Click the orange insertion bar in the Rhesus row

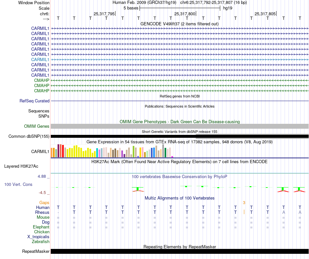click(x=244, y=212)
